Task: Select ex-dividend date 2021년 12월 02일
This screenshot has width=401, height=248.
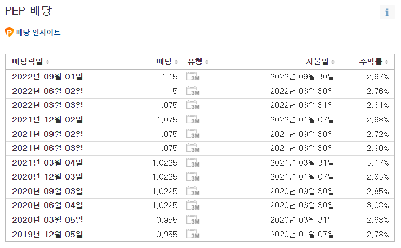Action: [x=47, y=120]
